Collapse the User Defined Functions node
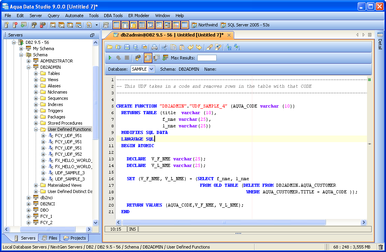Screen dimensions: 386x252 tap(36, 129)
